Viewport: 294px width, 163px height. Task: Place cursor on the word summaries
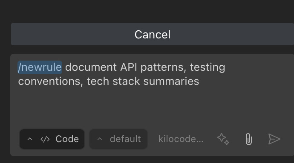[171, 81]
